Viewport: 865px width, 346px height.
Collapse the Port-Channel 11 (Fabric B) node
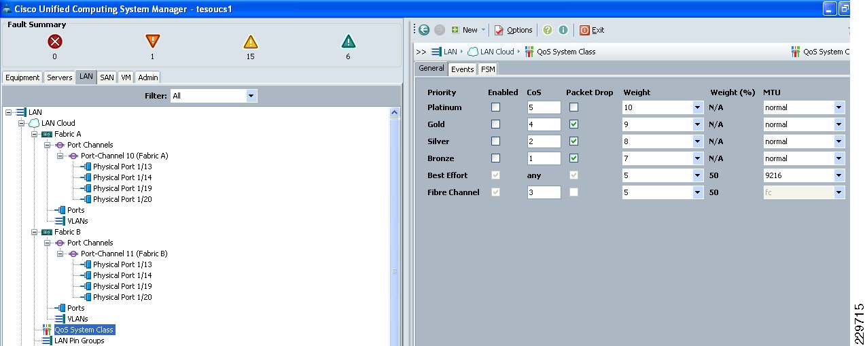[60, 254]
